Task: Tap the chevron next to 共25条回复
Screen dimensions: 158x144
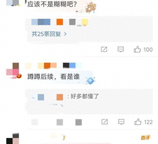Action: tap(65, 34)
